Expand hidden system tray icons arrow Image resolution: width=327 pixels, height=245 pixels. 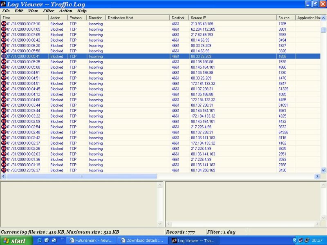(295, 241)
